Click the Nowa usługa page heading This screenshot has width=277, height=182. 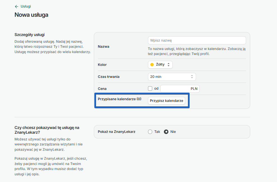[x=31, y=15]
